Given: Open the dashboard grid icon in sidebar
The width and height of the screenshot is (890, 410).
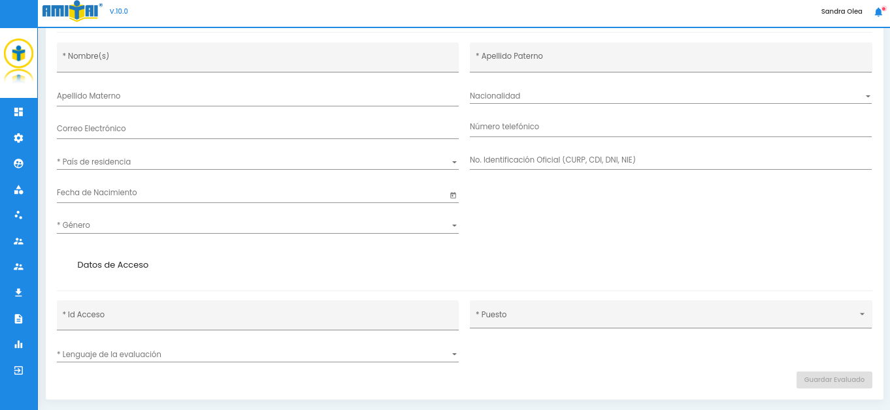Looking at the screenshot, I should [x=18, y=112].
